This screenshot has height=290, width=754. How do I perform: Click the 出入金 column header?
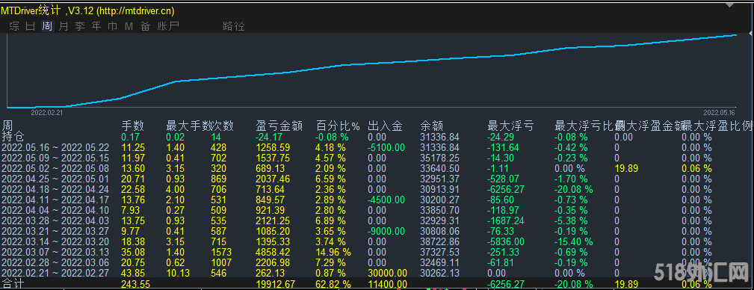385,126
